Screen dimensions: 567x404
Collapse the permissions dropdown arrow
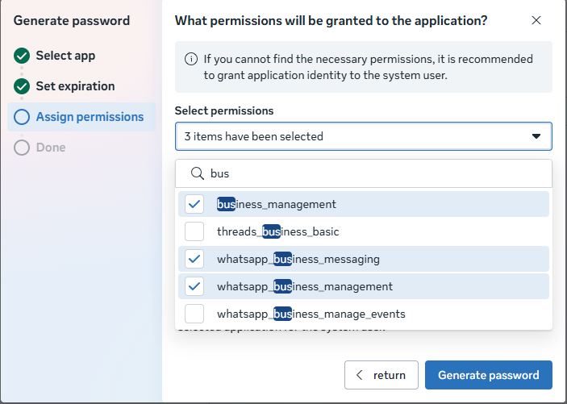coord(536,137)
